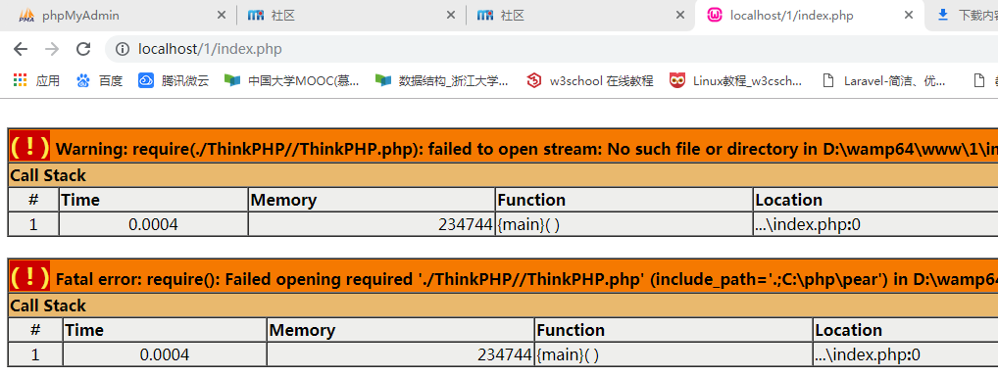Select the Fatal error: require() message text

click(526, 280)
